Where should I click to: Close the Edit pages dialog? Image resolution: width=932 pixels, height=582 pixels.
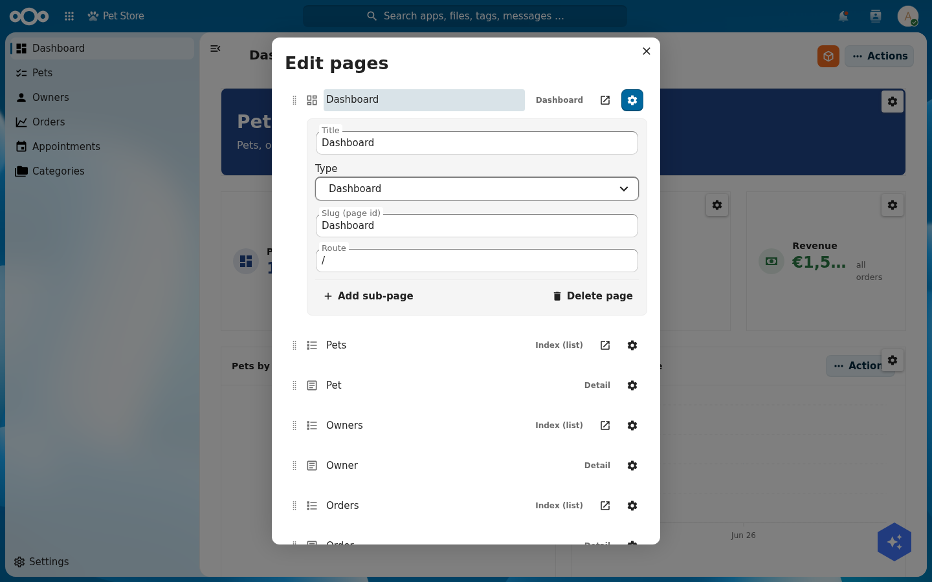coord(646,51)
